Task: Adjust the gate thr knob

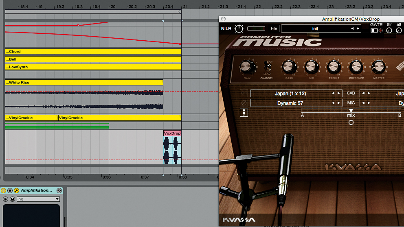Action: pyautogui.click(x=389, y=31)
